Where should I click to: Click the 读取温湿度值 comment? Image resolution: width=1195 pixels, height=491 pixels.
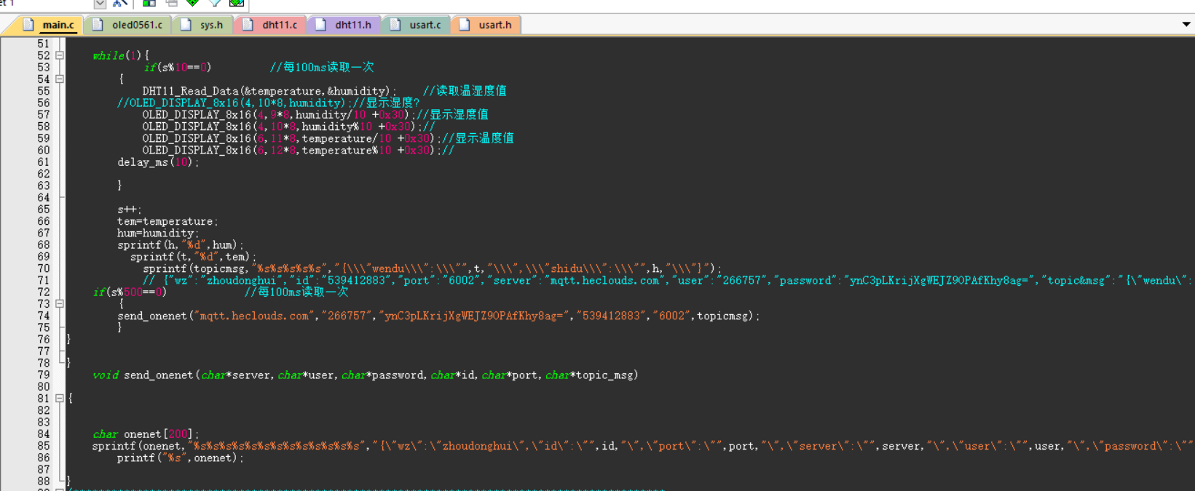(465, 91)
